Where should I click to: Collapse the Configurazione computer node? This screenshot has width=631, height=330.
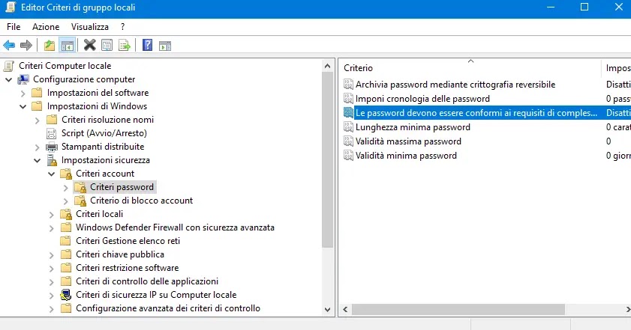pyautogui.click(x=8, y=79)
